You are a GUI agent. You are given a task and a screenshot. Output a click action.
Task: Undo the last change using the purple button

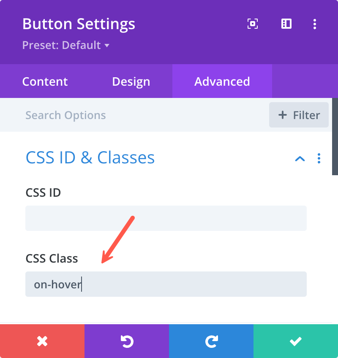coord(127,341)
